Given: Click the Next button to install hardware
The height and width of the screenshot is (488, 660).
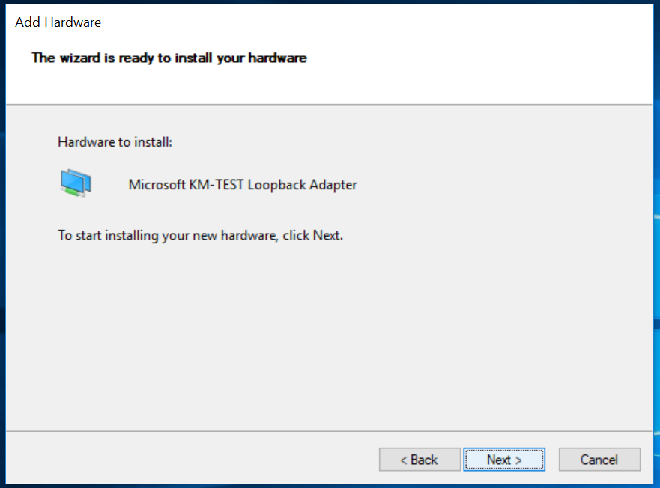Looking at the screenshot, I should (503, 460).
